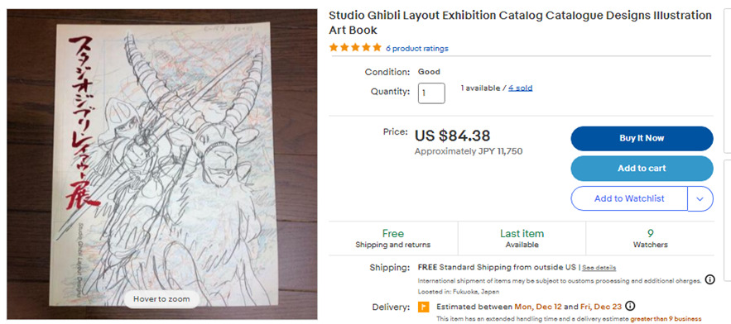
Task: Click the Quantity input field
Action: click(x=431, y=93)
